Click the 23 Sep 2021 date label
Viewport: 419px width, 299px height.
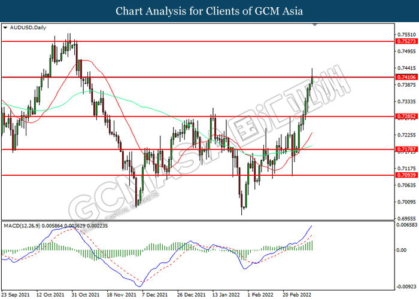tap(16, 295)
